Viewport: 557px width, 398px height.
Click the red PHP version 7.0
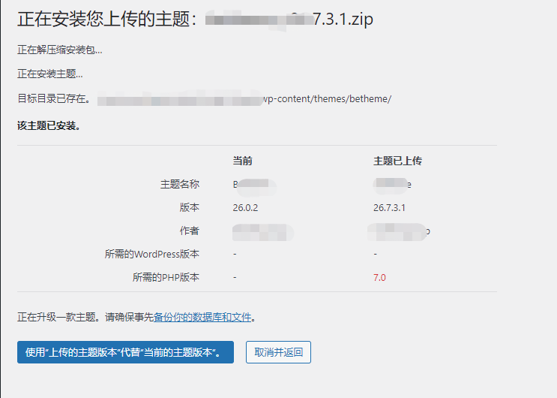coord(379,277)
